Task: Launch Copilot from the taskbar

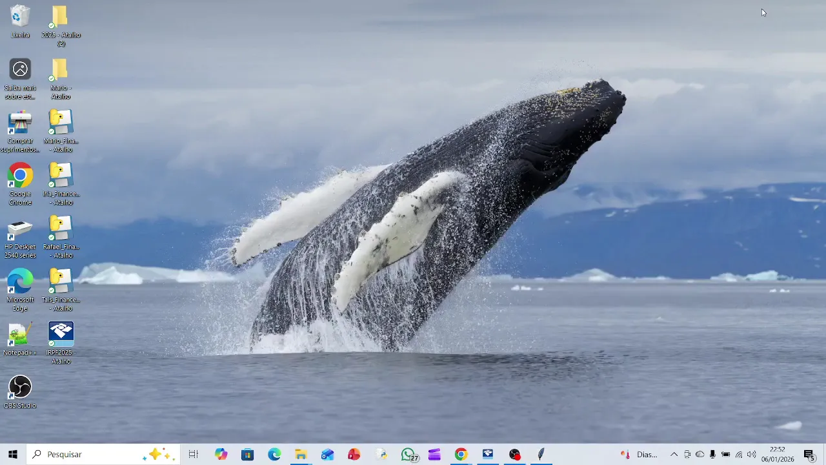Action: point(221,455)
